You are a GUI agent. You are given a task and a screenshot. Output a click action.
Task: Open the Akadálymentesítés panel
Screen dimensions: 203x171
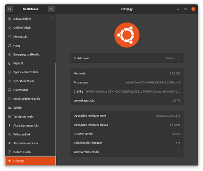point(30,125)
